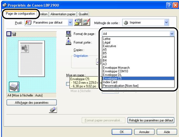The height and width of the screenshot is (137, 179).
Task: Click Affichage des paramètres button
Action: [32, 103]
